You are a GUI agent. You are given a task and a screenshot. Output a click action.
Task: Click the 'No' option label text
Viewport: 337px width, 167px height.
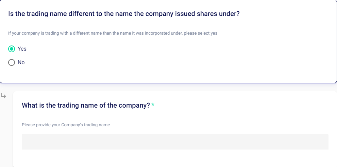coord(21,62)
